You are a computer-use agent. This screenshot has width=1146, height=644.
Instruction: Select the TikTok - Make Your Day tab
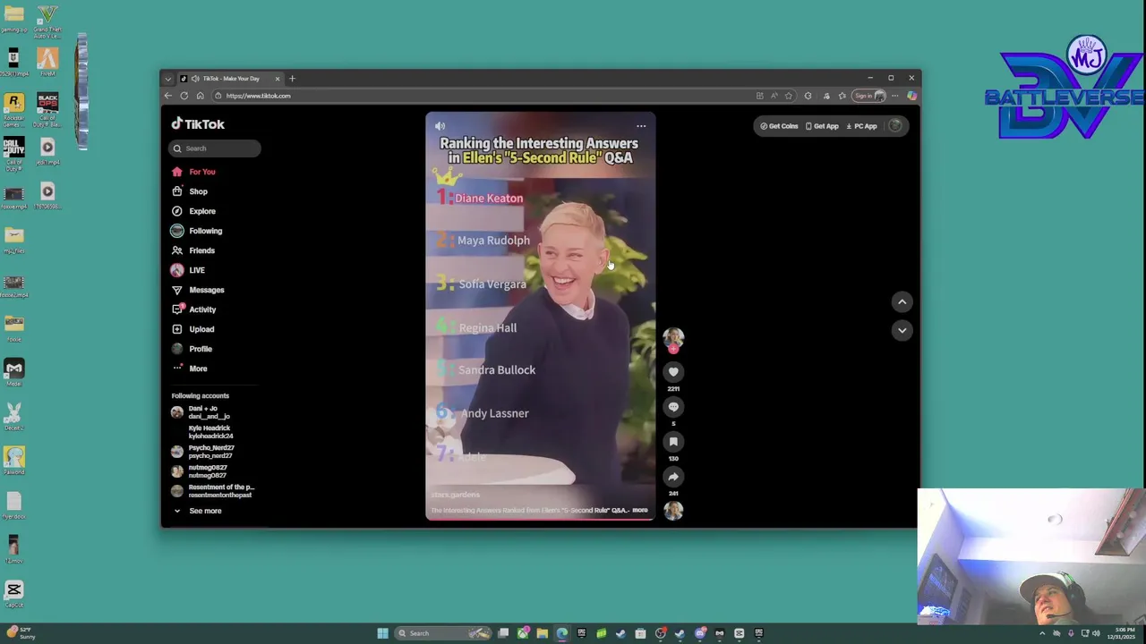tap(230, 79)
